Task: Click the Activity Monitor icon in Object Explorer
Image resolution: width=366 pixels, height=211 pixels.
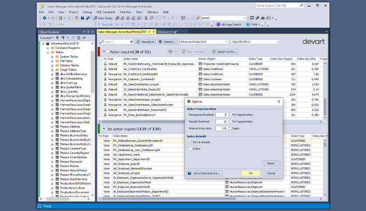Action: pyautogui.click(x=84, y=37)
